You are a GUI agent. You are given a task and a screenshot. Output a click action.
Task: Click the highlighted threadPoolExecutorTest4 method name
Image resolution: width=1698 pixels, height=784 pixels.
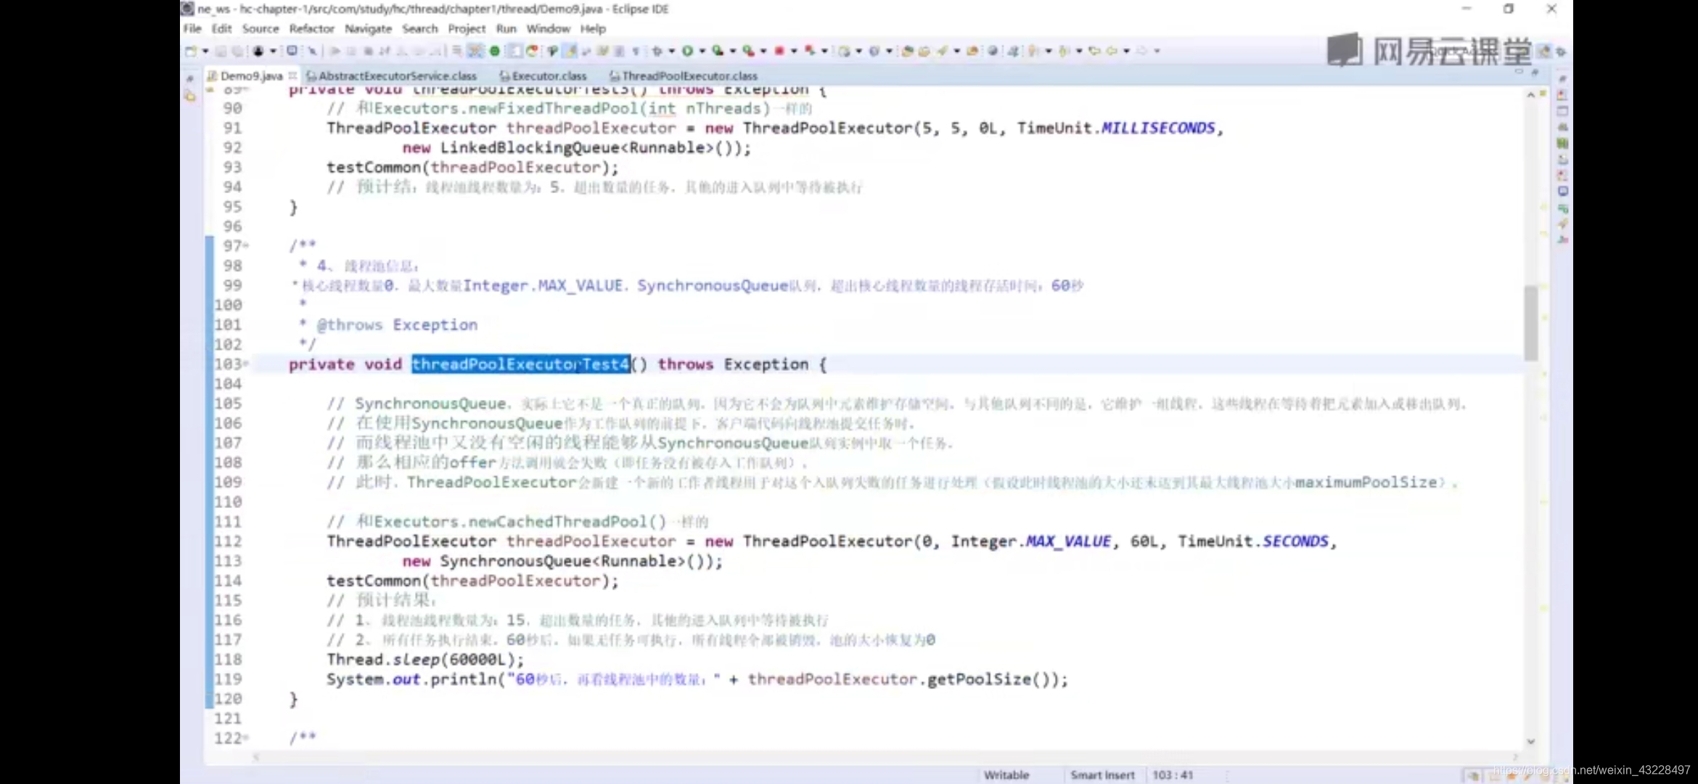coord(520,364)
